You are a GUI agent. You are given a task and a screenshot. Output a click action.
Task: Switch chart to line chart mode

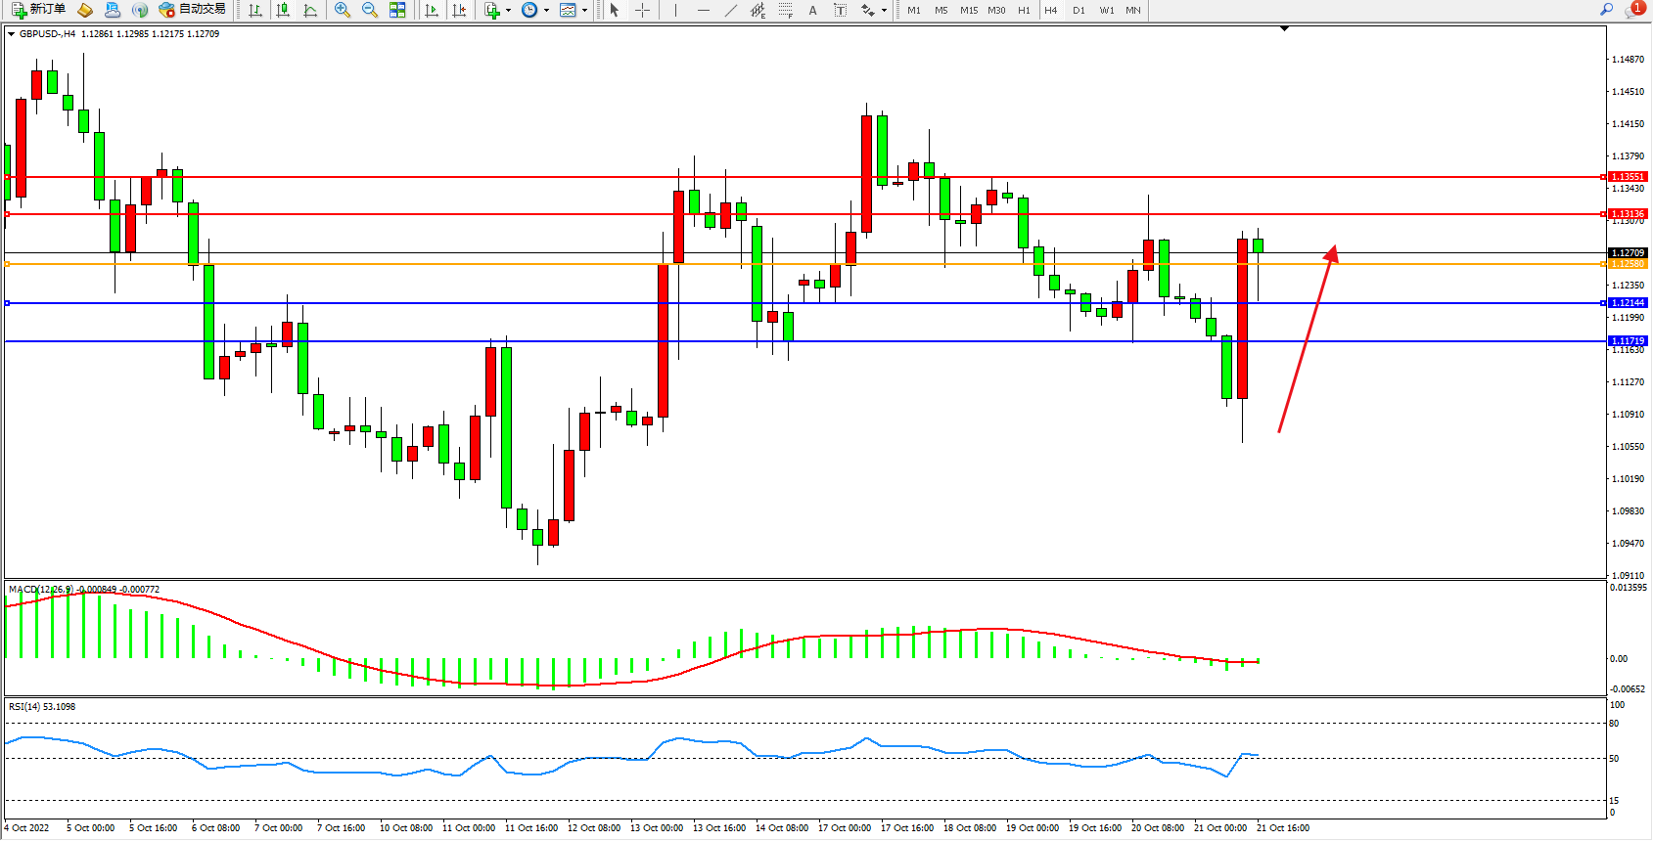(310, 10)
